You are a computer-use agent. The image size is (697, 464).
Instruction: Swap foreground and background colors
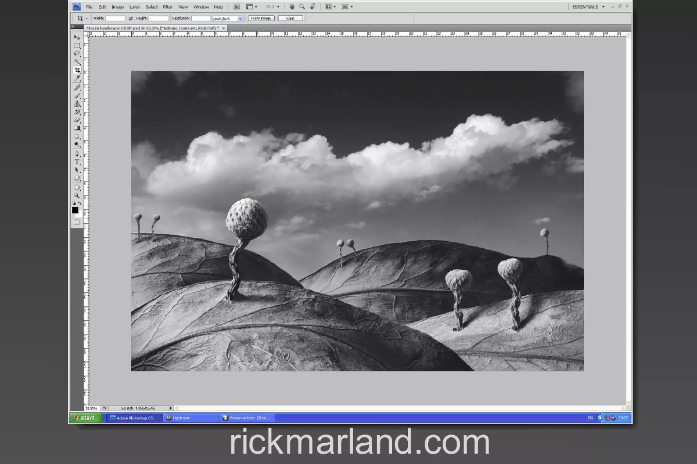pyautogui.click(x=80, y=203)
